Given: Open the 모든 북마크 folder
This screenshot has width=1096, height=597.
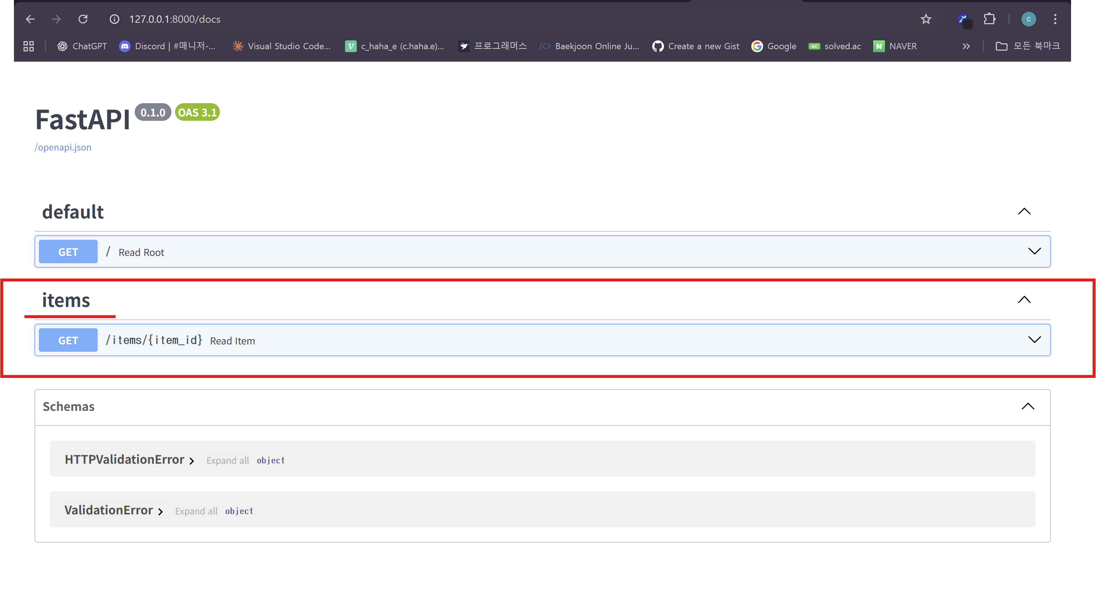Looking at the screenshot, I should [1027, 46].
